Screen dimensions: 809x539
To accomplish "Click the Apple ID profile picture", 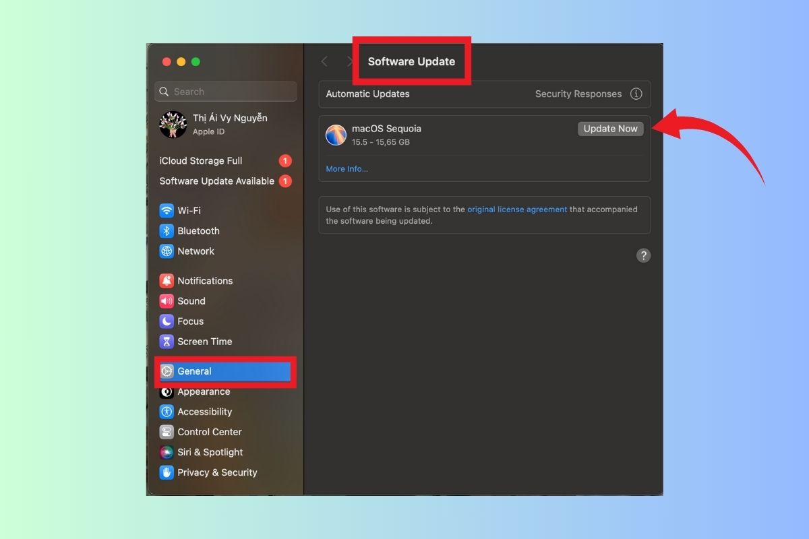I will pyautogui.click(x=173, y=125).
